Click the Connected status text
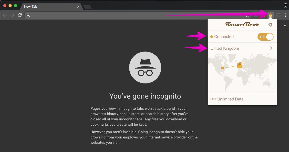This screenshot has width=289, height=152. 224,37
